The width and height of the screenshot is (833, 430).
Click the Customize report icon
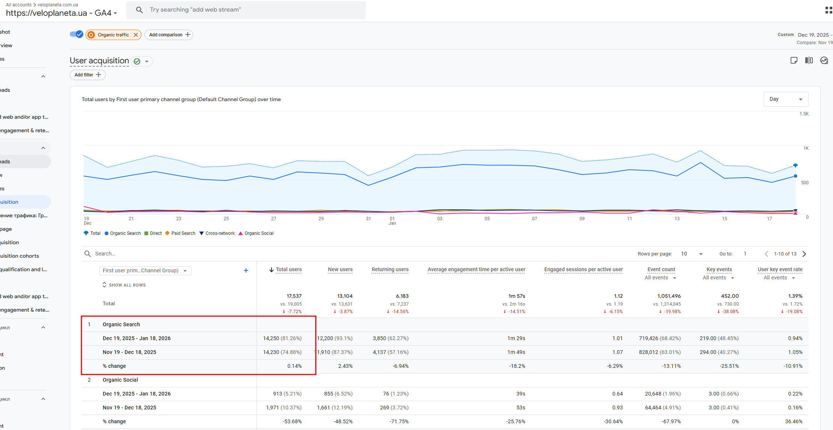pyautogui.click(x=794, y=61)
